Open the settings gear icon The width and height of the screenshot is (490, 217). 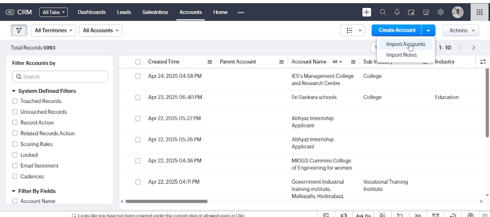tap(440, 12)
